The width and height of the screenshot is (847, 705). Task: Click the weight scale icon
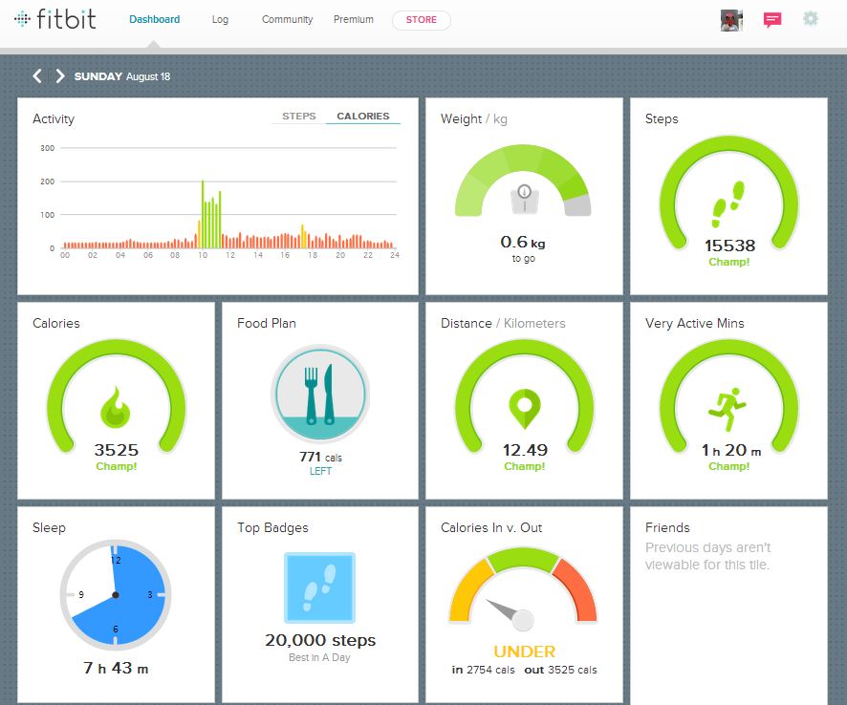(523, 198)
